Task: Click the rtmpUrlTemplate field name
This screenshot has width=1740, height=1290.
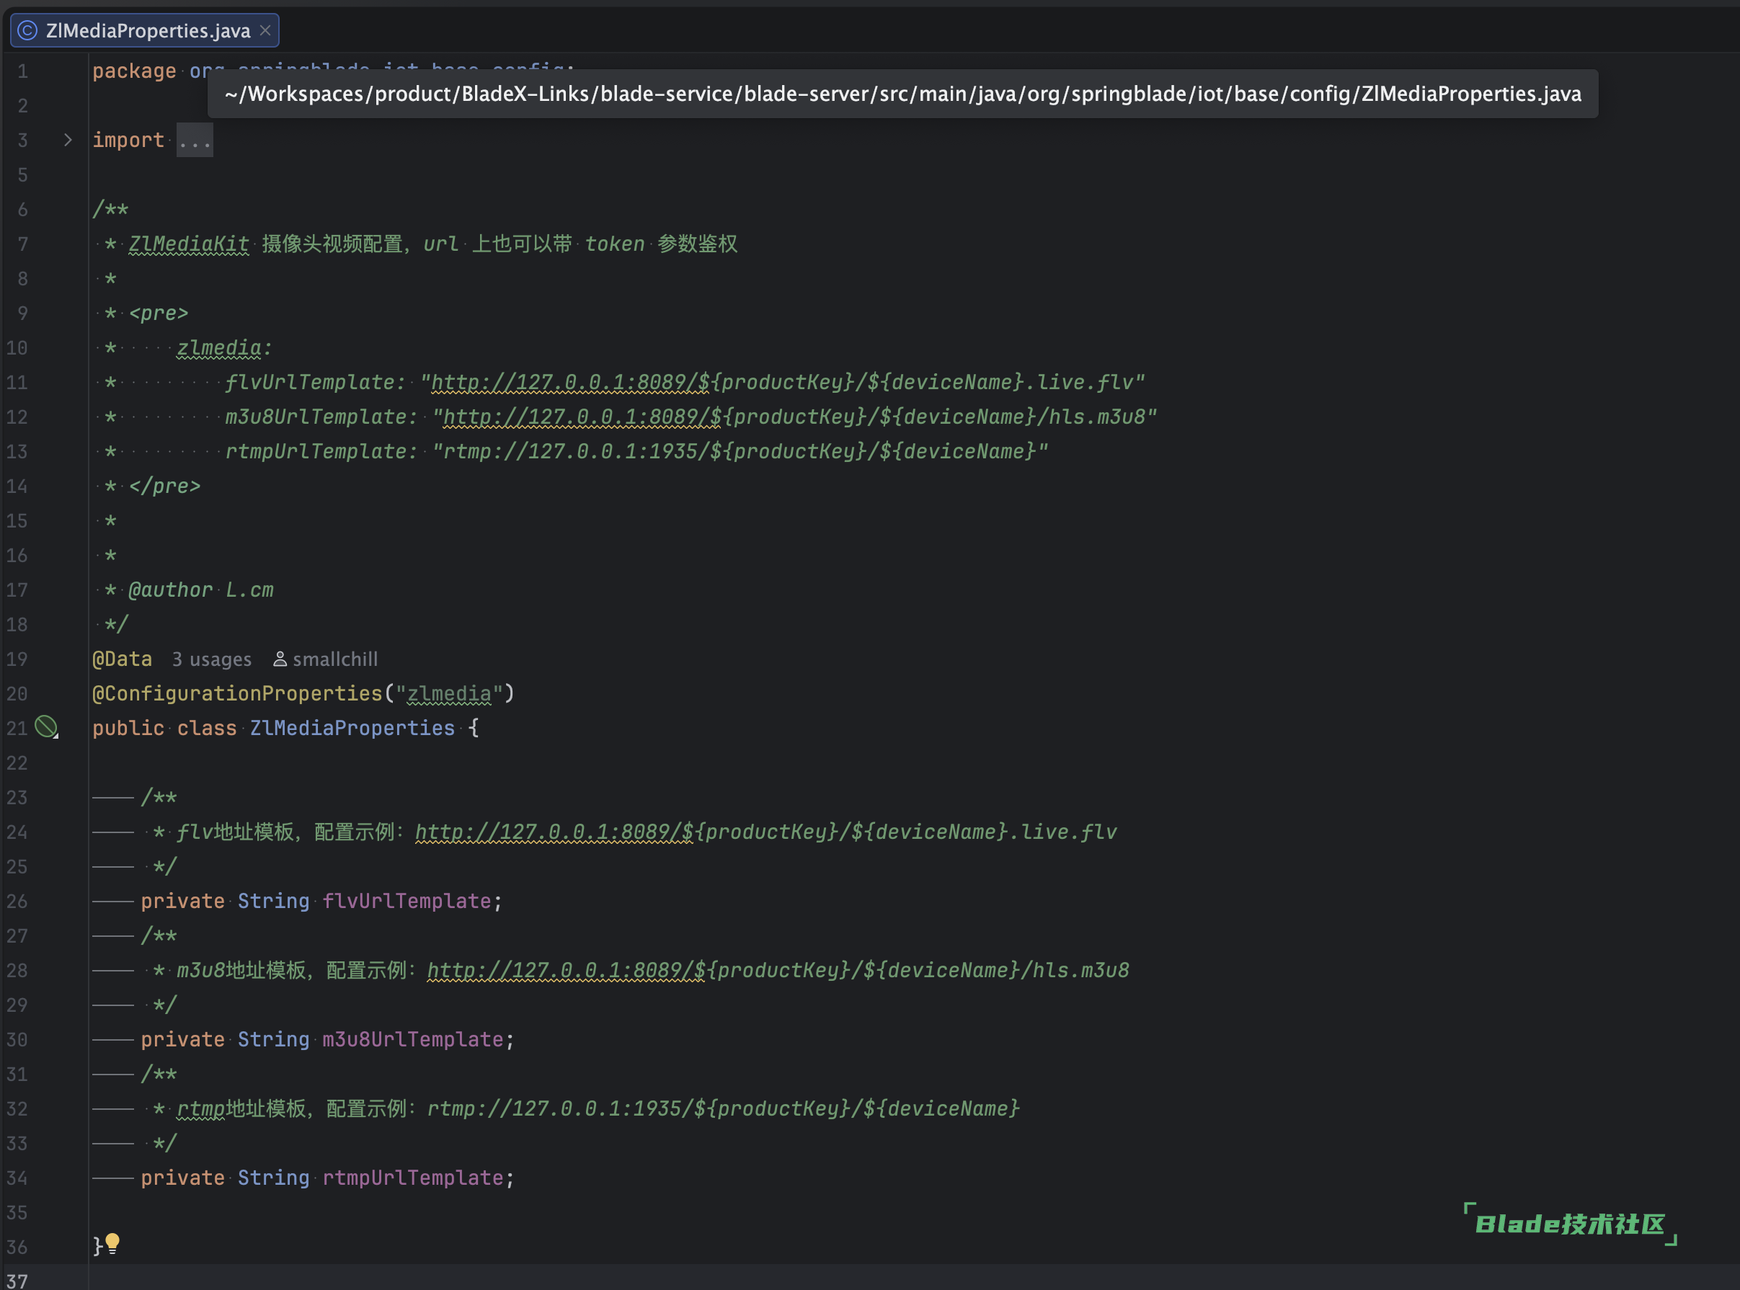Action: (413, 1178)
